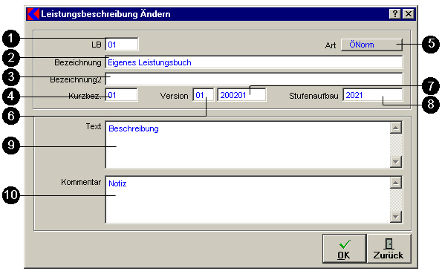Click the Version date field 200201

coord(242,95)
